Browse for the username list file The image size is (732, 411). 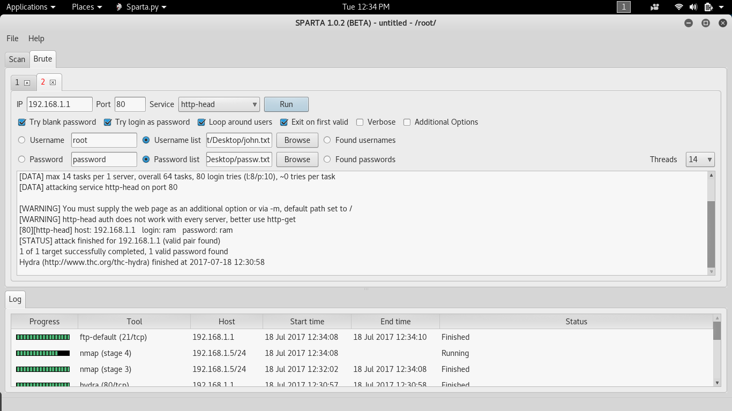coord(297,140)
